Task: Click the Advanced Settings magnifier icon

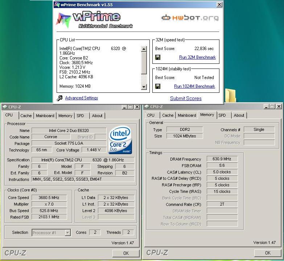Action: [x=59, y=98]
